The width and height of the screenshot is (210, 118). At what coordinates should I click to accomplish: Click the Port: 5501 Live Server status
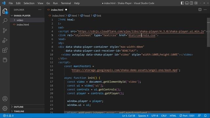187,116
